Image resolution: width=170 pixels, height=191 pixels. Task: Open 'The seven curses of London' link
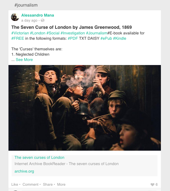click(39, 157)
